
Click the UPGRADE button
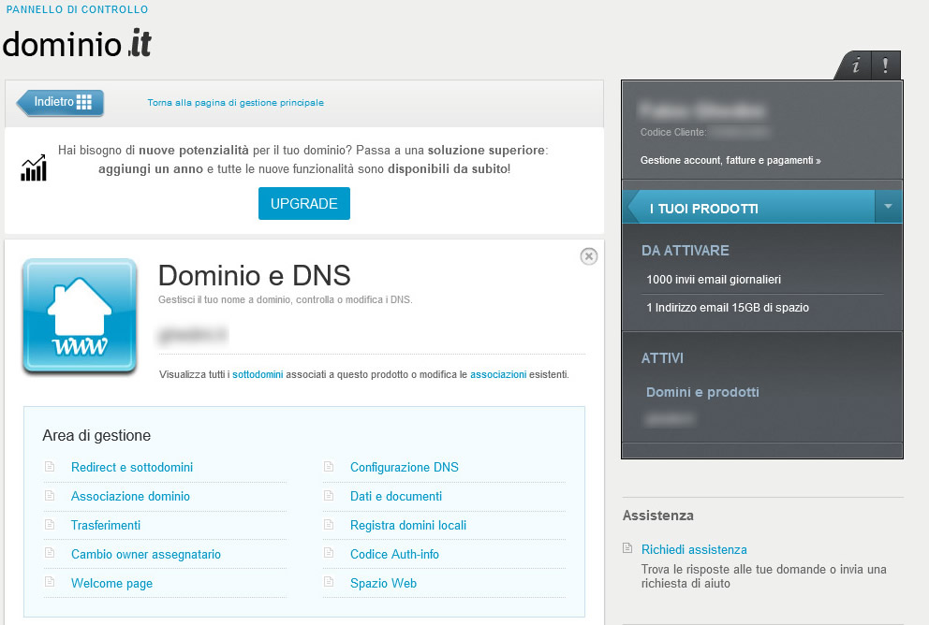(304, 204)
